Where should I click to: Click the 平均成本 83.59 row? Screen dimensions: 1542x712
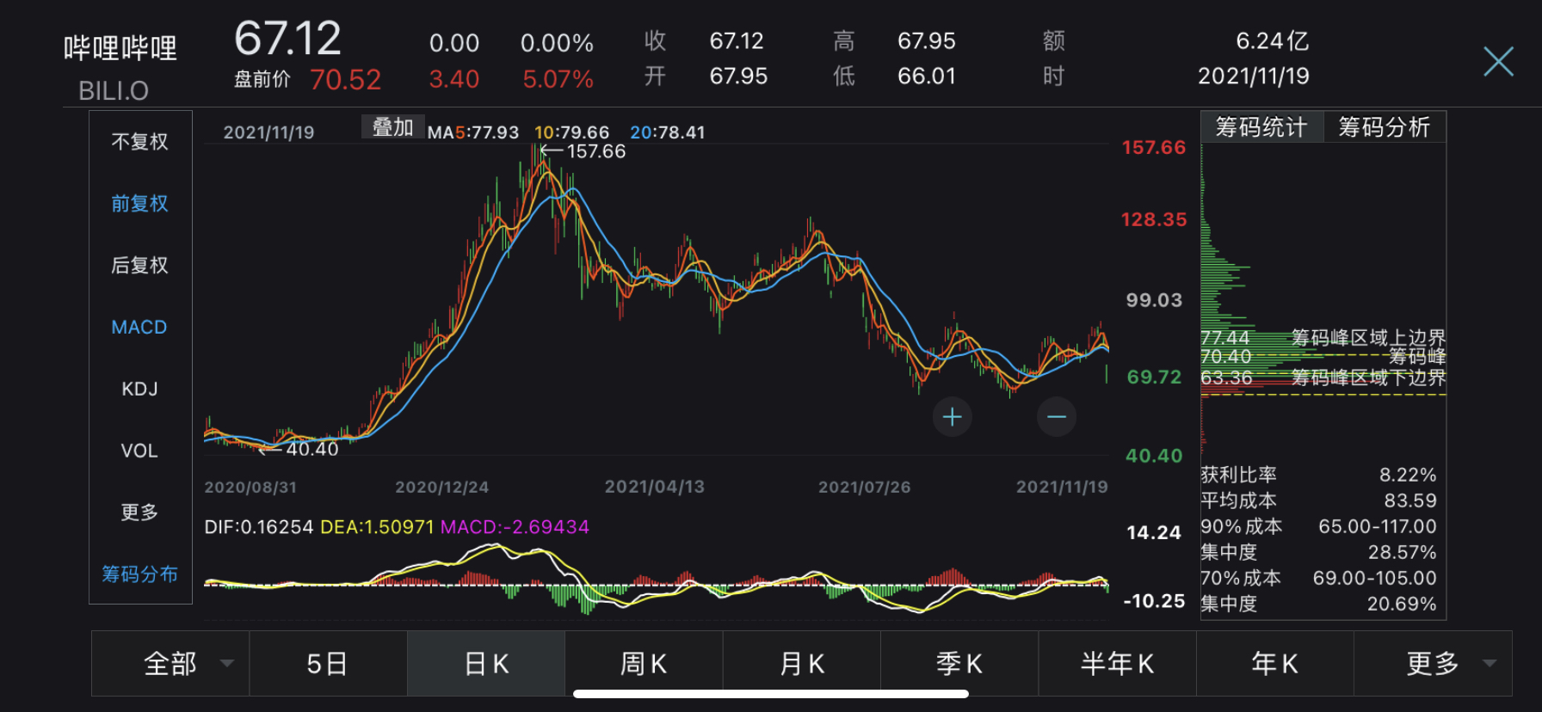pos(1318,500)
